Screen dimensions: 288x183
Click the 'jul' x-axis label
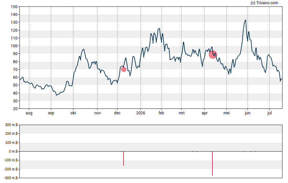pos(270,113)
